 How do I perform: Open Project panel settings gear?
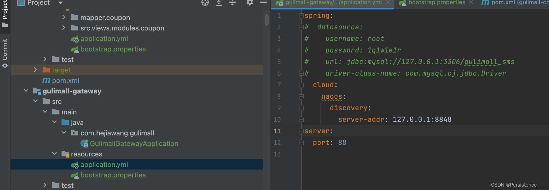click(250, 3)
